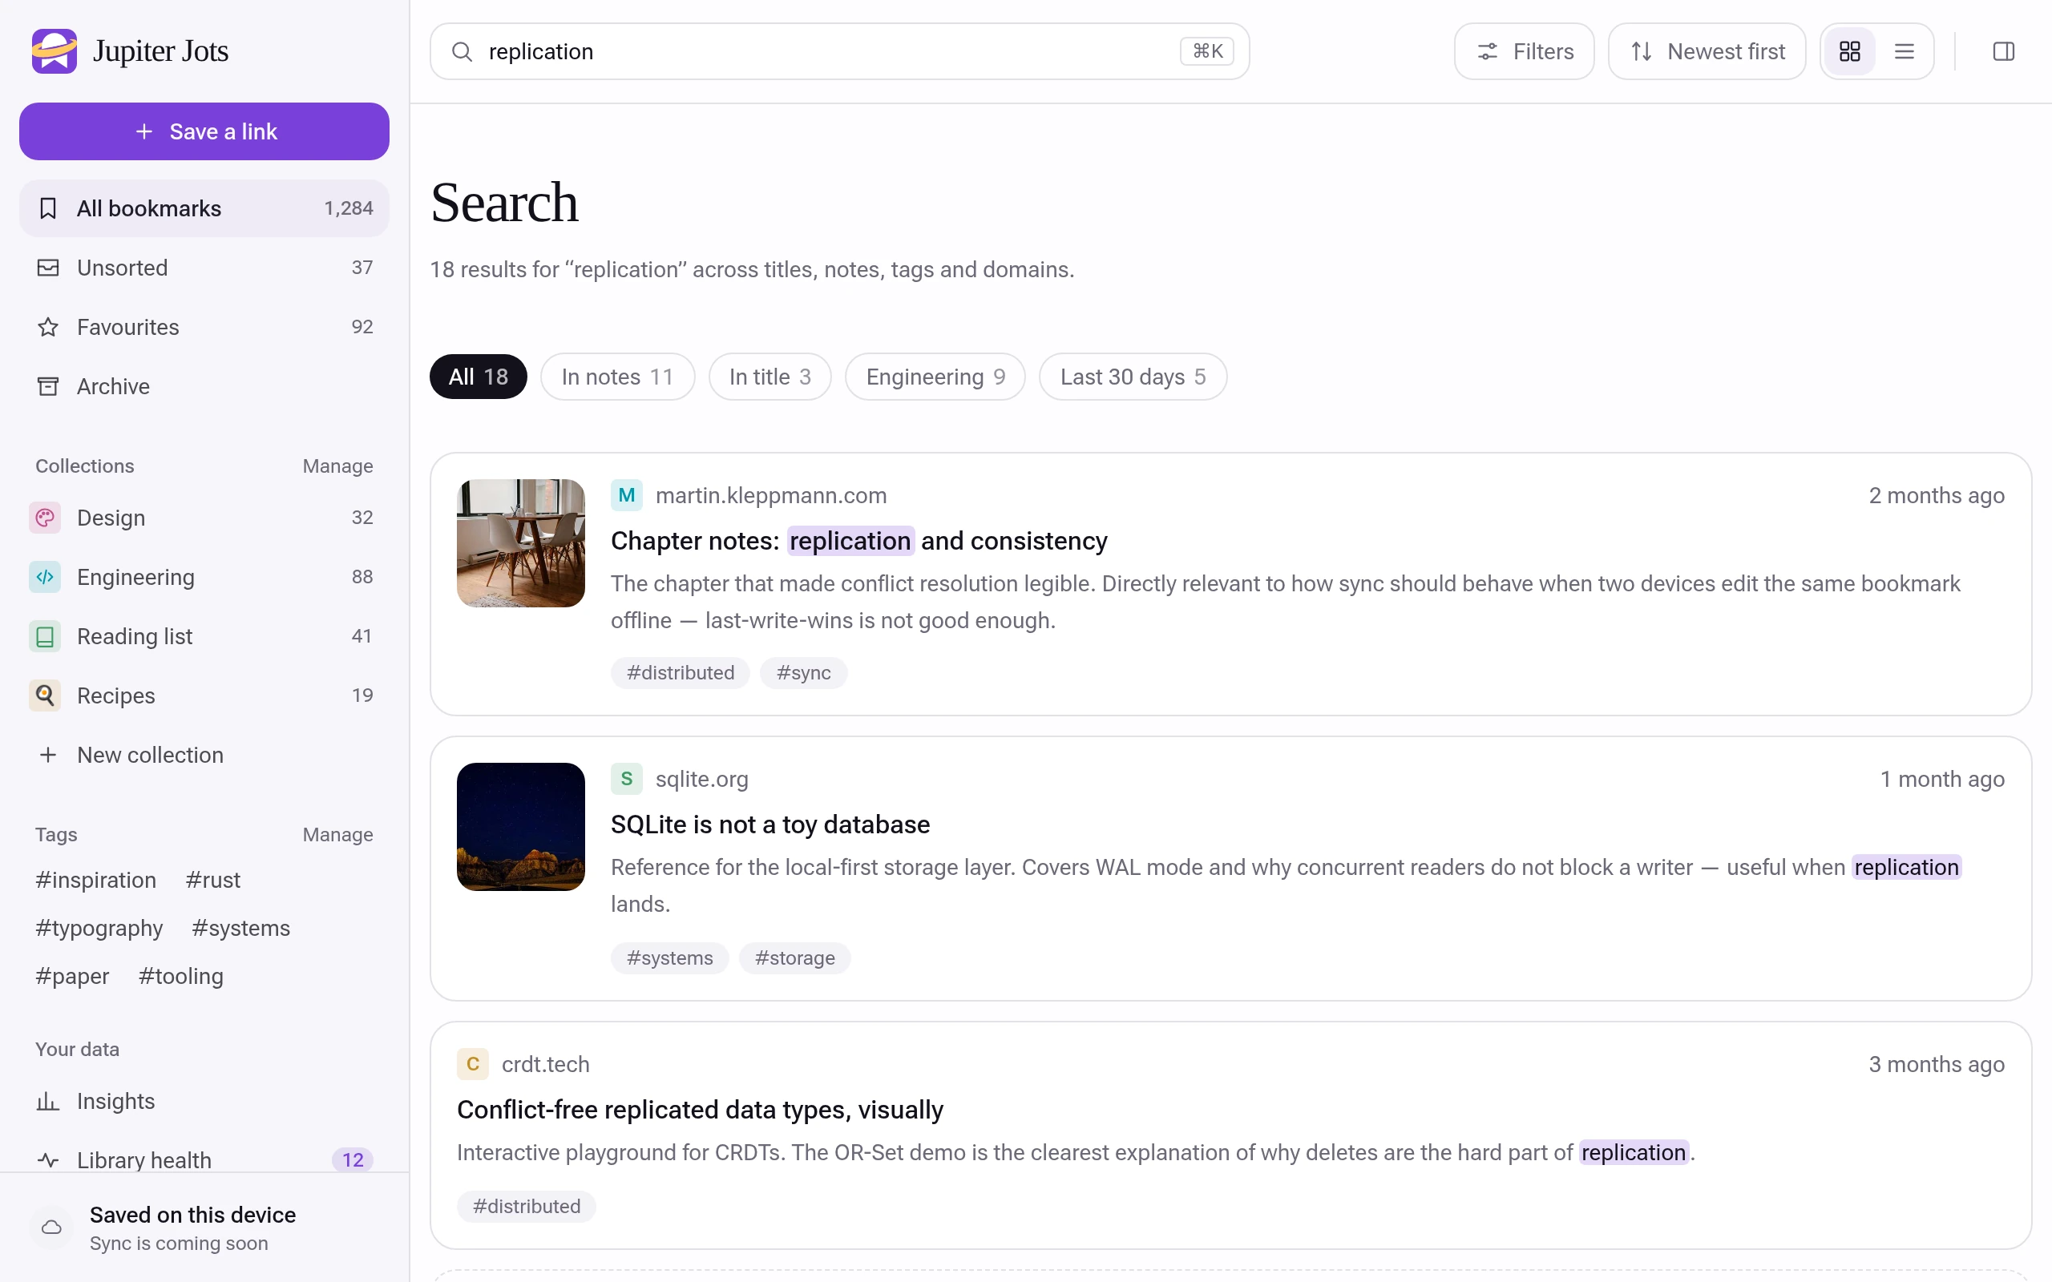Switch to grid view layout

(x=1849, y=52)
